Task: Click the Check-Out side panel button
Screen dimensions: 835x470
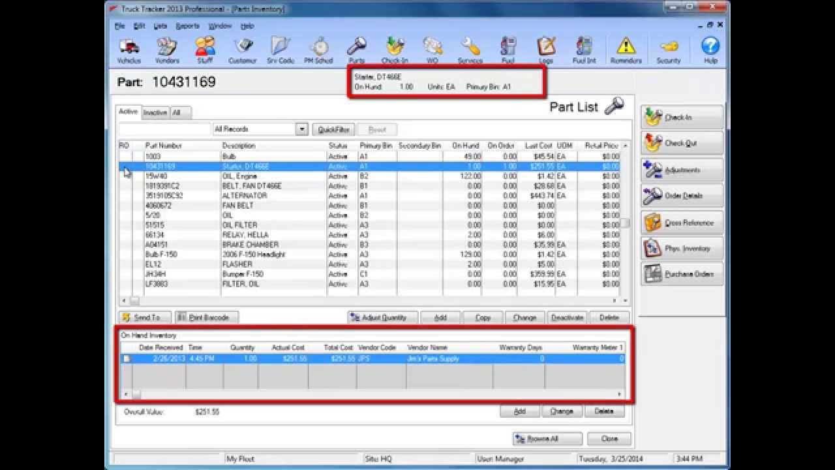Action: (682, 144)
